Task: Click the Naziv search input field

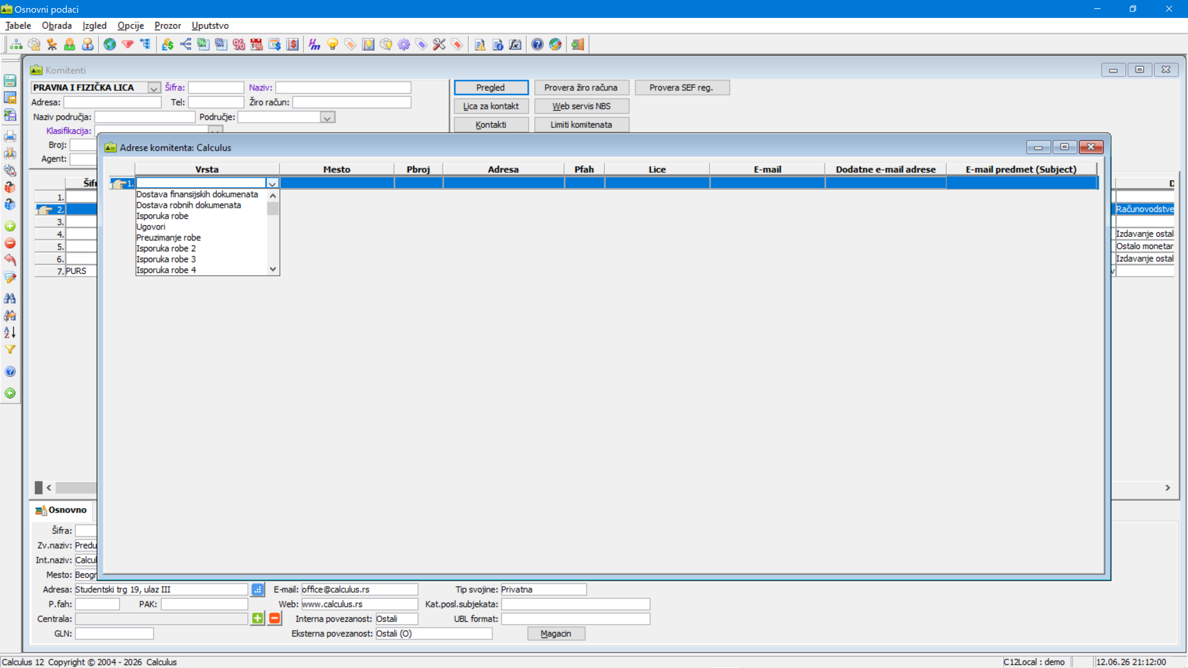Action: click(343, 88)
